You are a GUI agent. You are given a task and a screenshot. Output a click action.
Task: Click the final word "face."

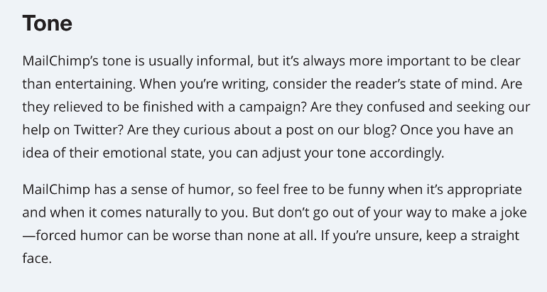[x=37, y=258]
